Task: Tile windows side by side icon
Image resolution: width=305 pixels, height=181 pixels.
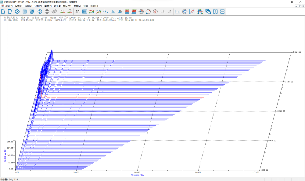Action: click(x=215, y=12)
